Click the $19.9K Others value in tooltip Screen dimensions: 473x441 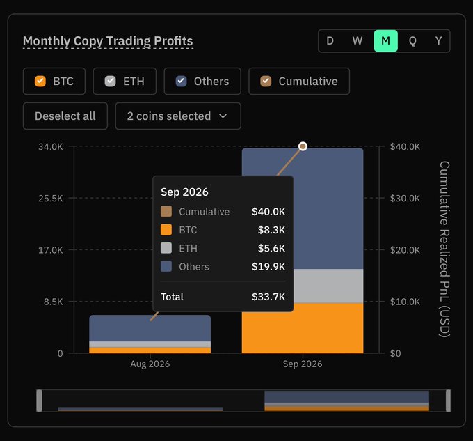(x=268, y=266)
